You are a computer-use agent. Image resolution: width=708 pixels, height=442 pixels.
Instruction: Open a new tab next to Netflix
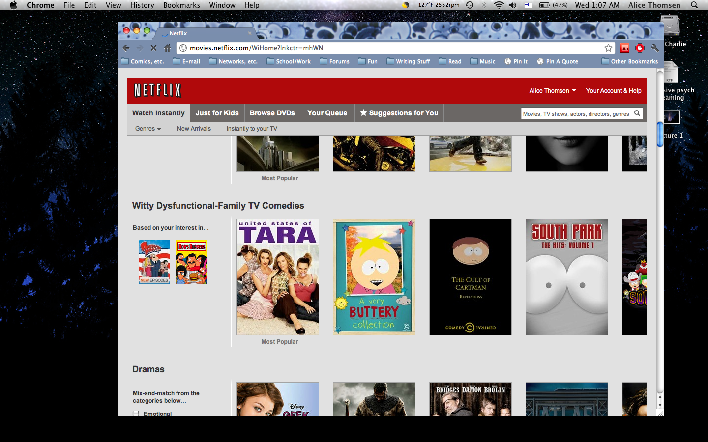point(264,33)
